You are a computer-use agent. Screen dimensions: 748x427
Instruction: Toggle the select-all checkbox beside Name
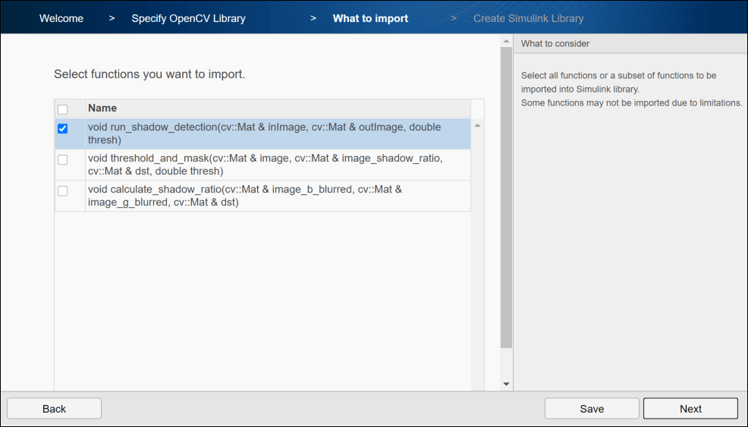pyautogui.click(x=62, y=109)
